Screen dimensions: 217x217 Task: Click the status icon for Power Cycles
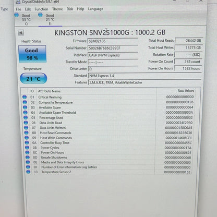coord(27,148)
